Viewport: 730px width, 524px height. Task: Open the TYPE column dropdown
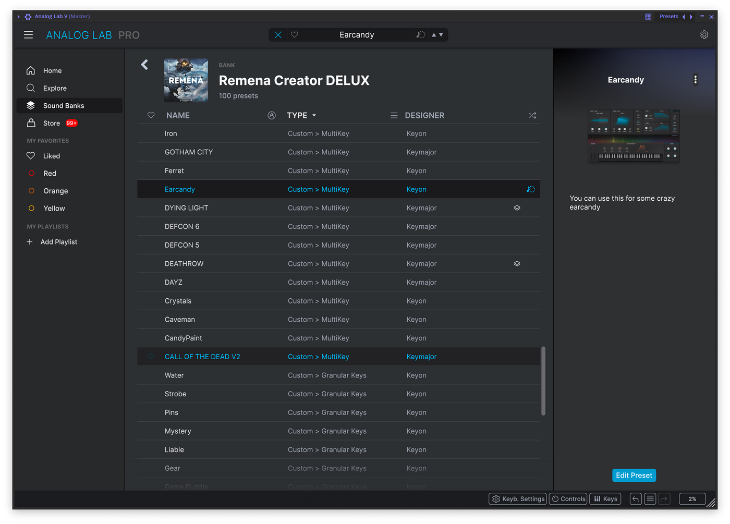coord(302,115)
